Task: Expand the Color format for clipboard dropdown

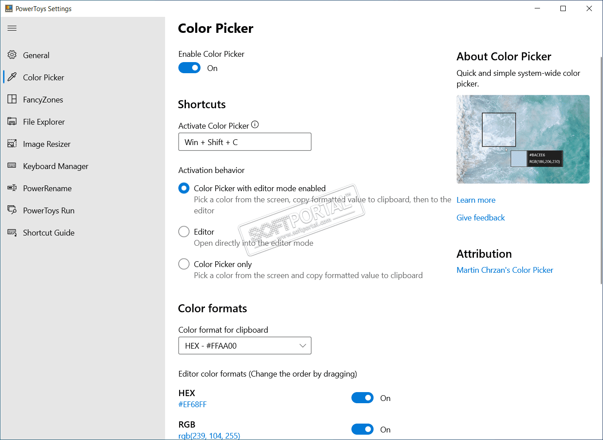Action: pyautogui.click(x=244, y=346)
